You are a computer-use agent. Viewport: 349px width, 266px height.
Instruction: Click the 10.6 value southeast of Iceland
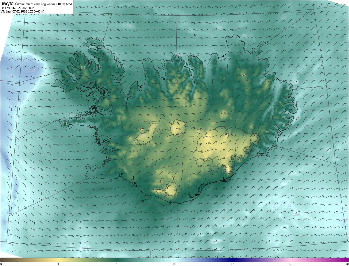coord(296,215)
